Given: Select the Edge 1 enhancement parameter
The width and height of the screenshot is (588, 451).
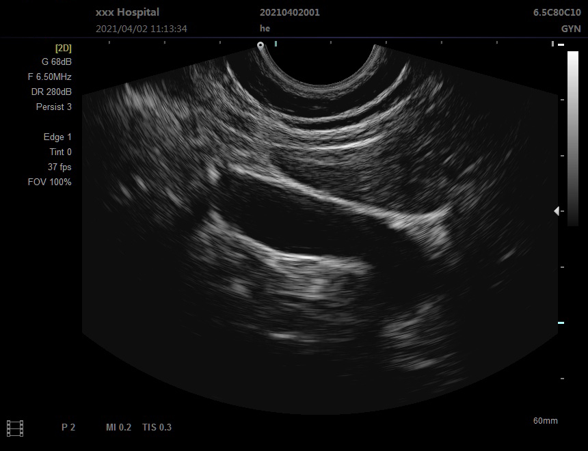Looking at the screenshot, I should (57, 137).
